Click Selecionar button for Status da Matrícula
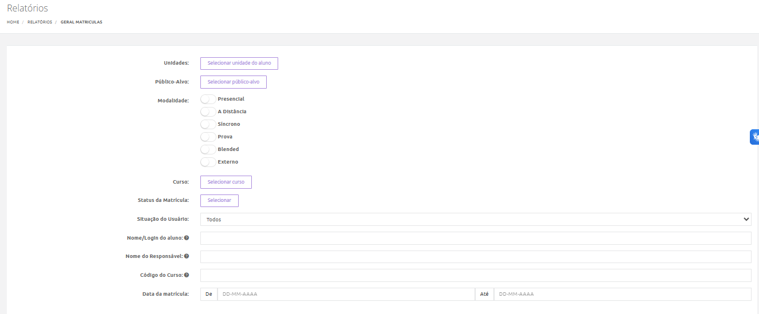Screen dimensions: 759x314 [x=219, y=201]
